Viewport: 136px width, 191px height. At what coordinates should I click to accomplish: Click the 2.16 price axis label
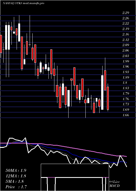126,34
